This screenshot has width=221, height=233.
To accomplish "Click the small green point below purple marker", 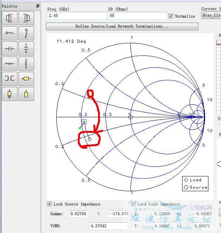I will pos(80,128).
